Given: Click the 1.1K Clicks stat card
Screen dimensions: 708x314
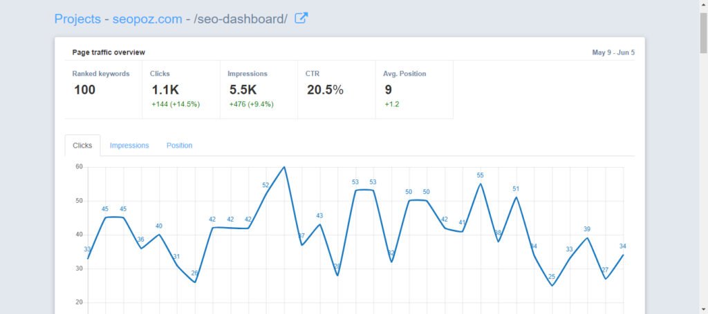Looking at the screenshot, I should point(180,89).
